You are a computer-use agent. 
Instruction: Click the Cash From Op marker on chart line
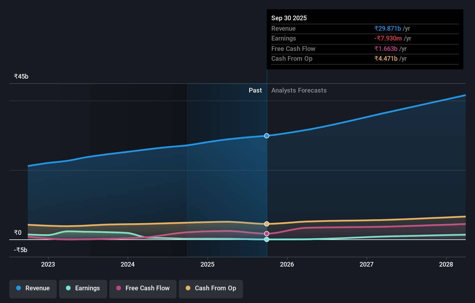tap(266, 223)
